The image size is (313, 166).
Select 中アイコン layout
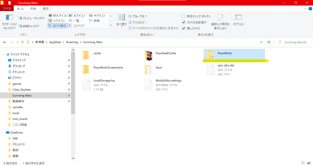97,16
